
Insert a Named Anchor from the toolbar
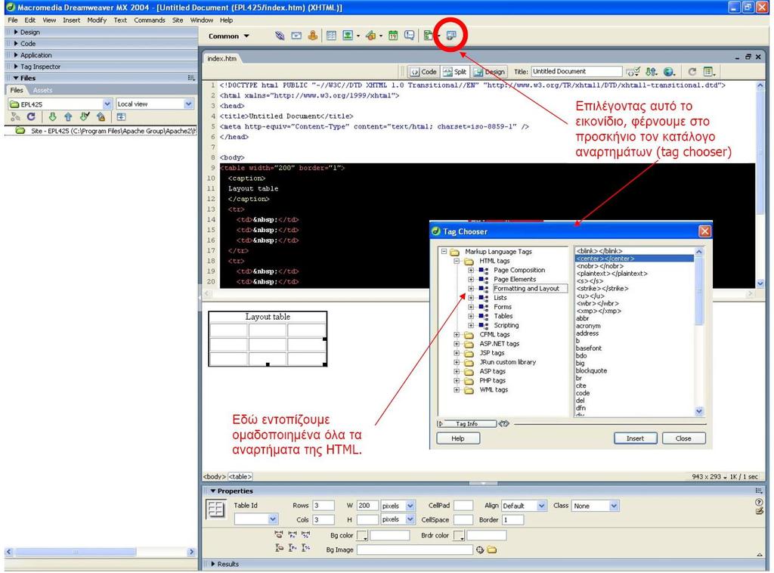(312, 36)
